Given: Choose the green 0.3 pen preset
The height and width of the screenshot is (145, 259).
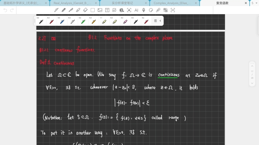Looking at the screenshot, I should point(83,21).
